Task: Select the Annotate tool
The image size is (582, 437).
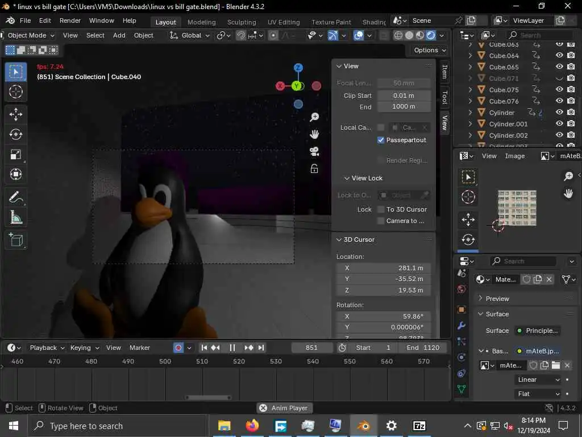Action: click(15, 197)
